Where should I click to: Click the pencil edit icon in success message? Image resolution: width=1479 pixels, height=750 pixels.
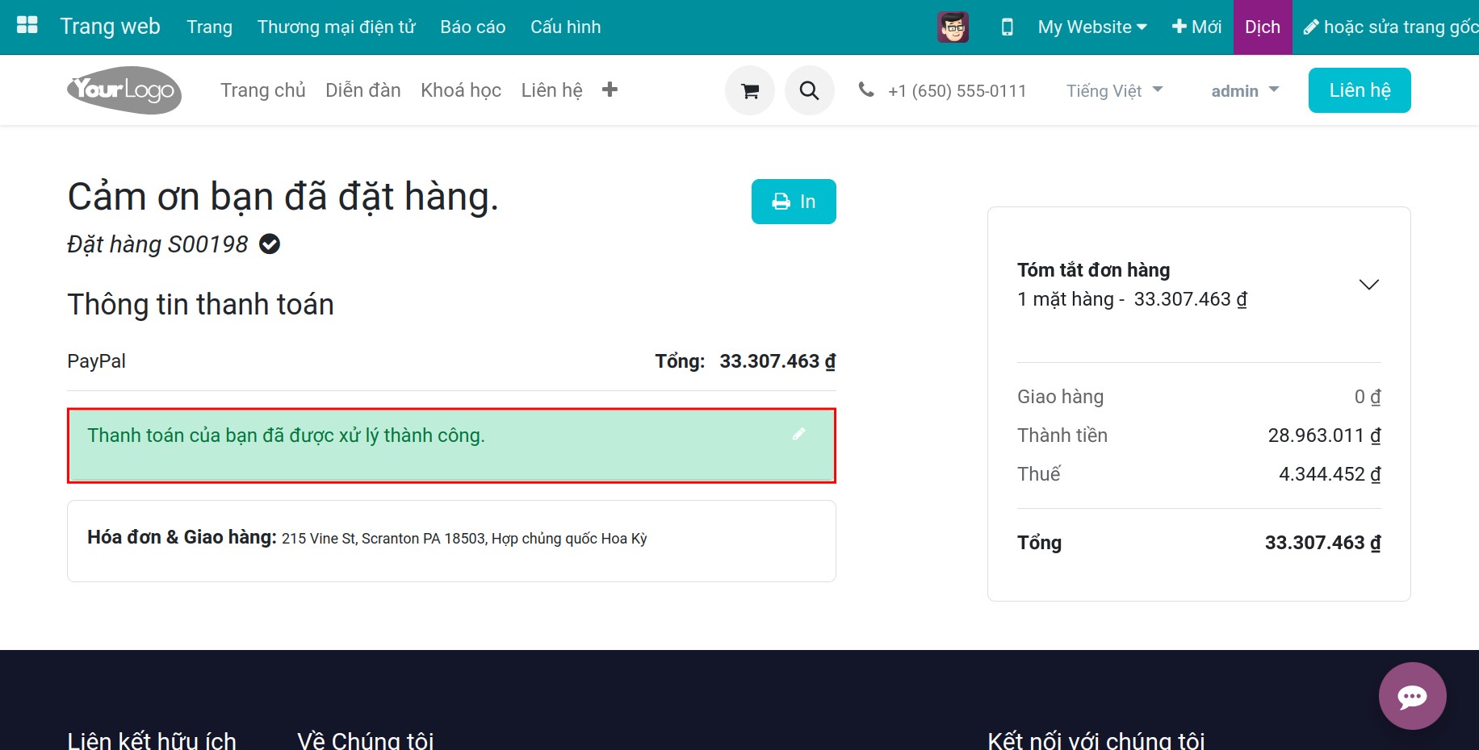pyautogui.click(x=798, y=434)
